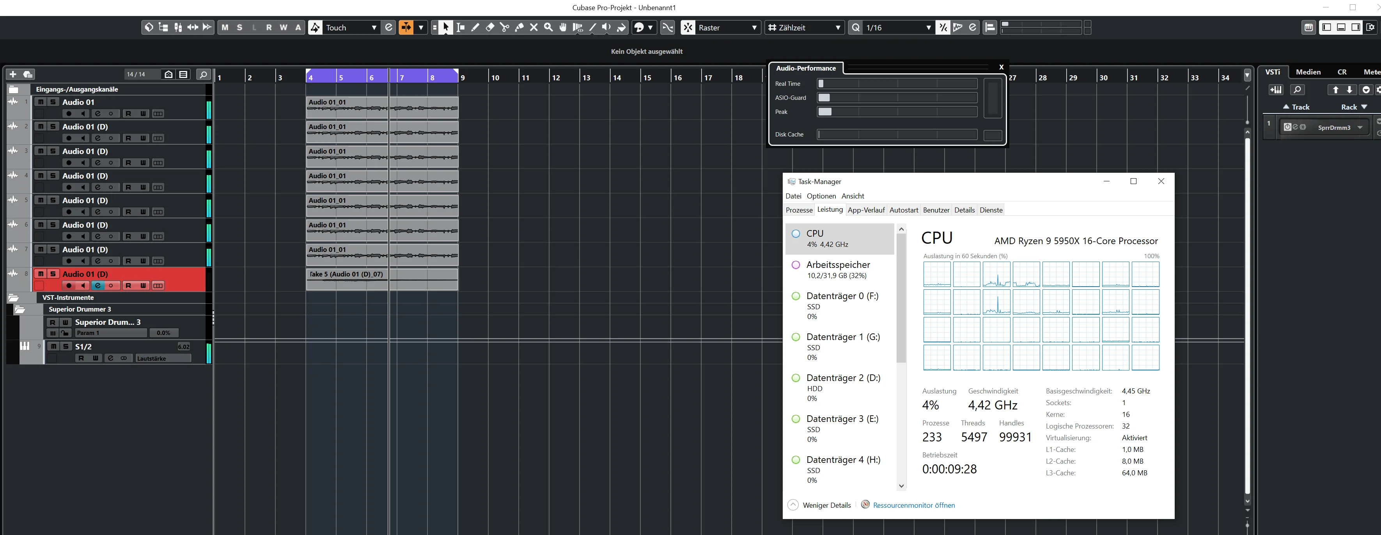Select the Glue tool
The width and height of the screenshot is (1381, 535).
pyautogui.click(x=519, y=27)
